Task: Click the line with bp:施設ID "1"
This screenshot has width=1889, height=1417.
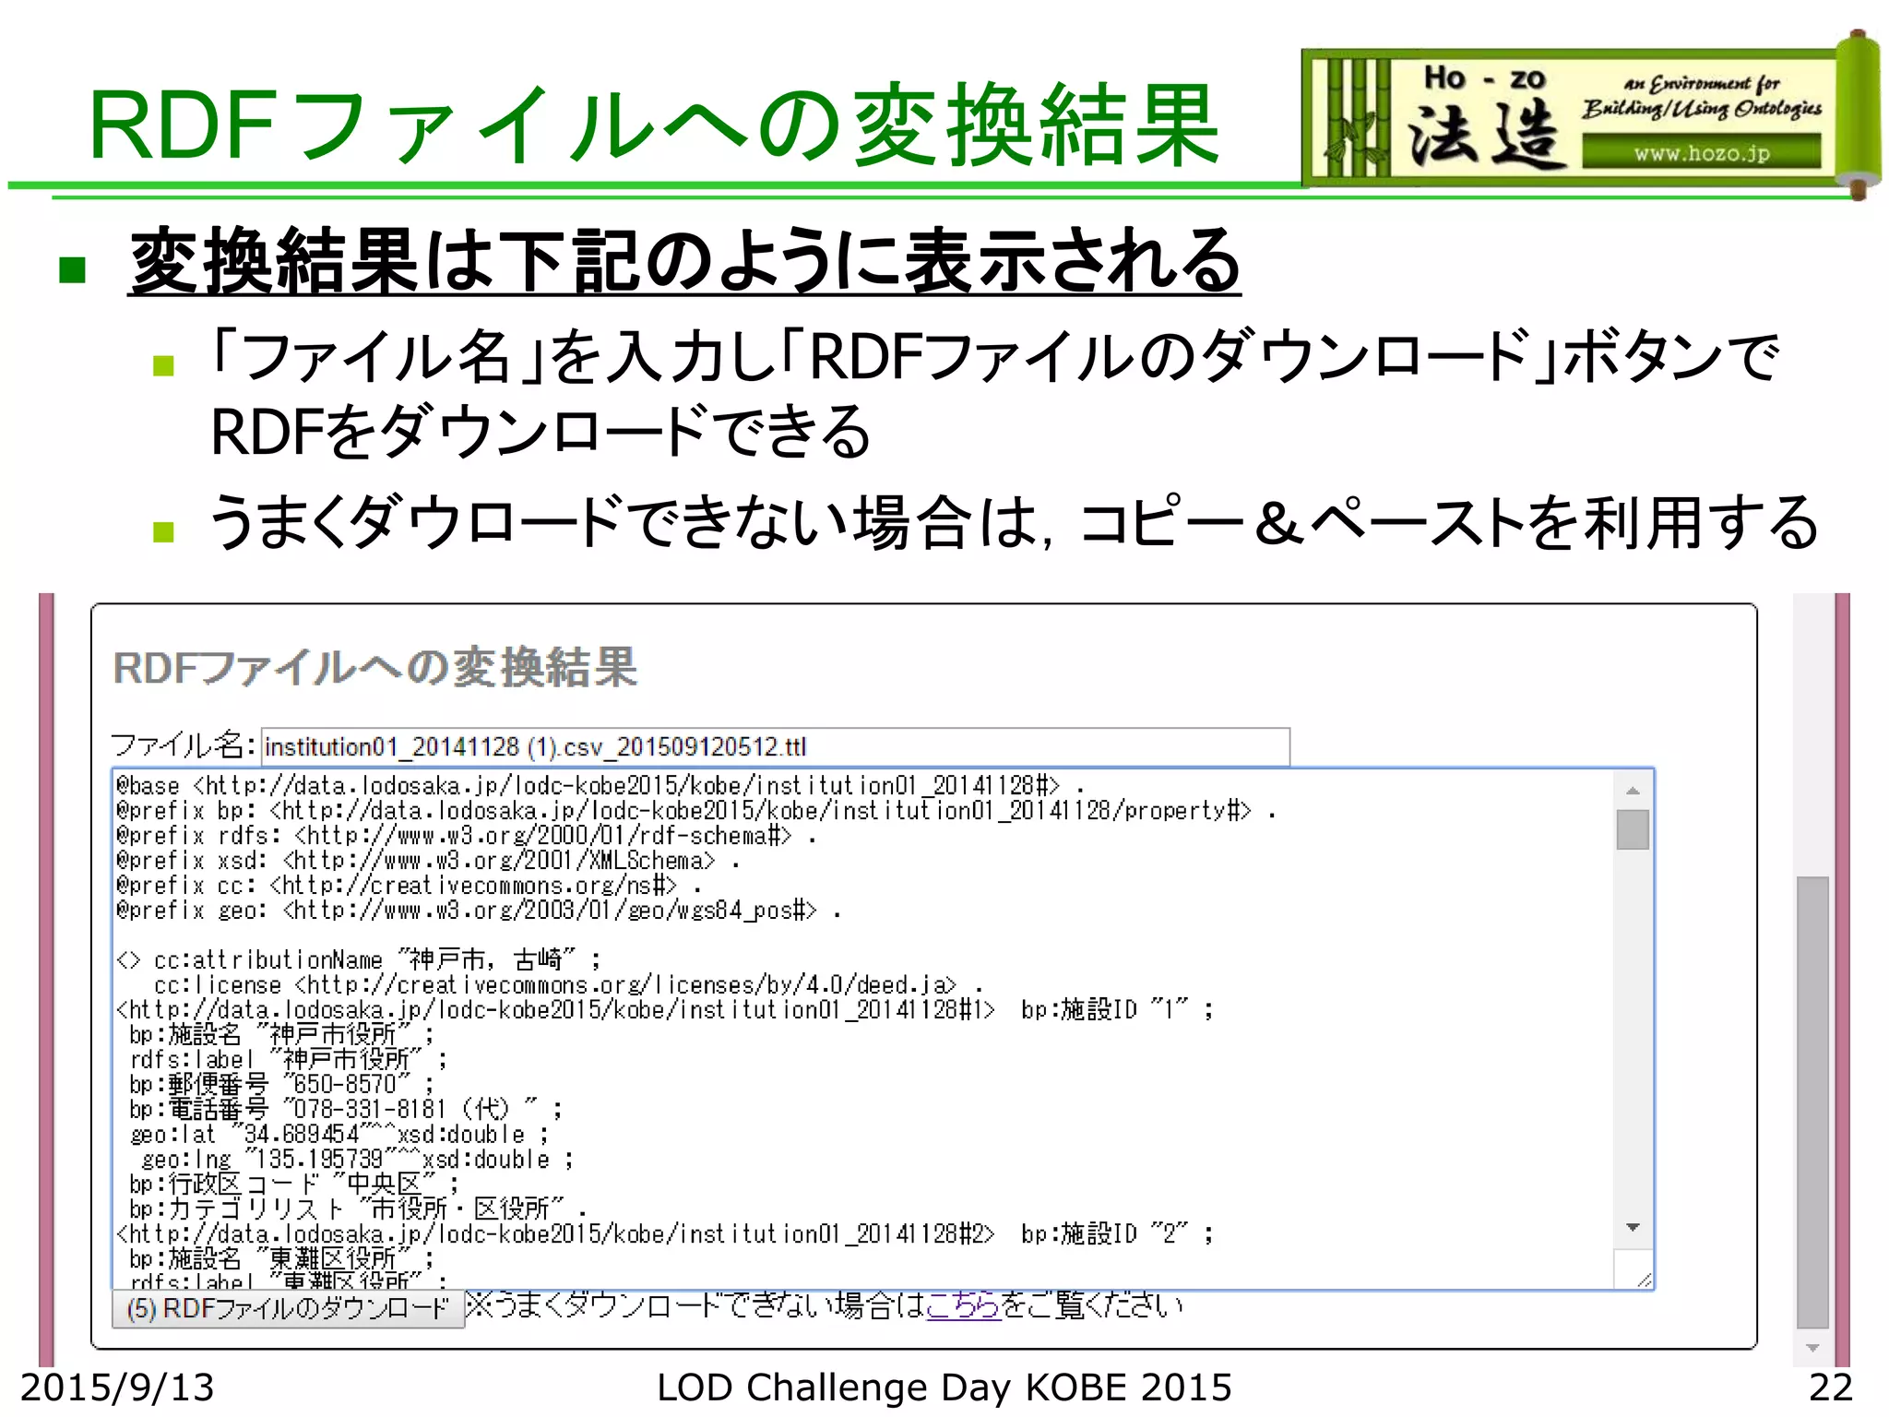Action: 665,1010
